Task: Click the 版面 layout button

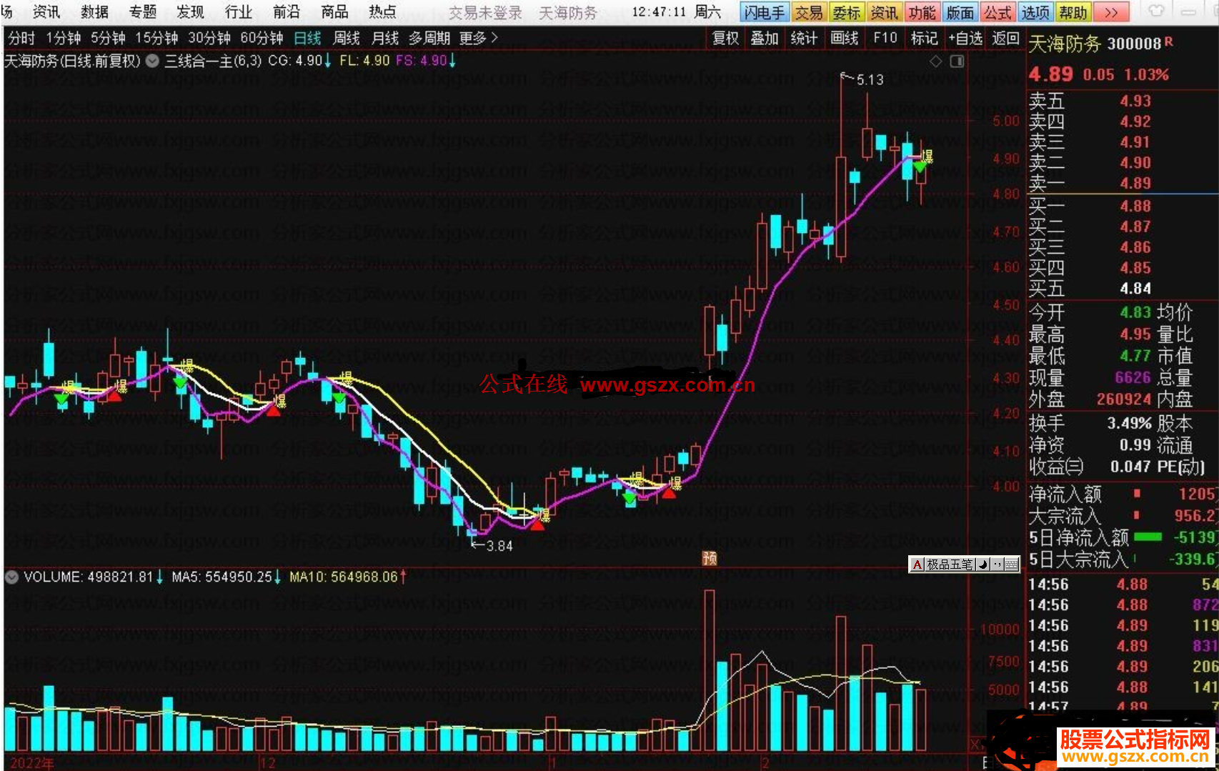Action: pyautogui.click(x=960, y=13)
